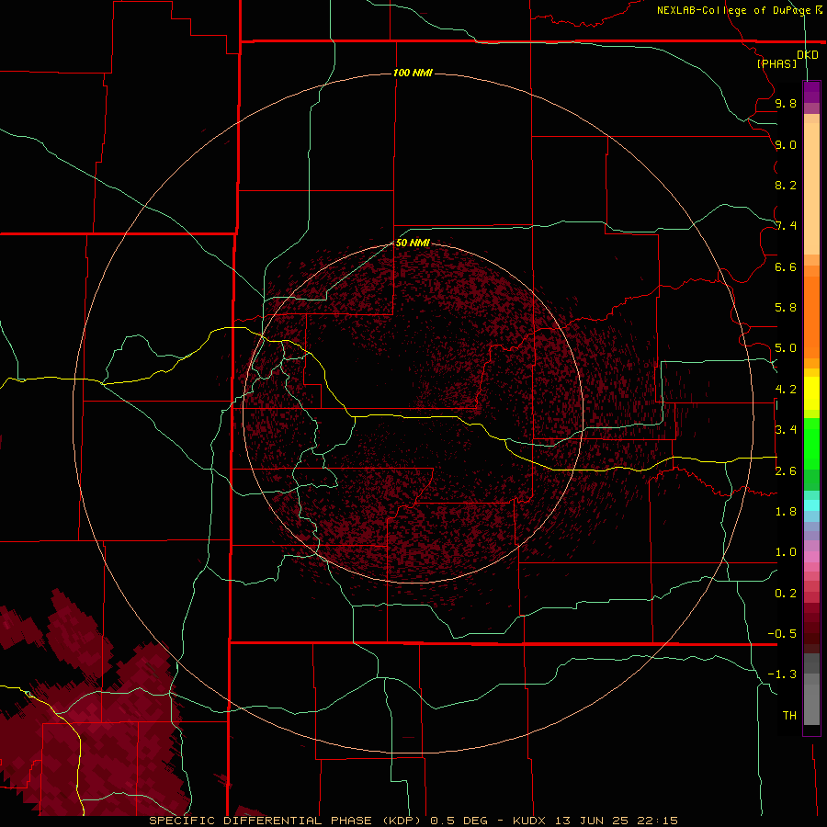Click the 7.4 scale value
The image size is (827, 827).
point(786,226)
